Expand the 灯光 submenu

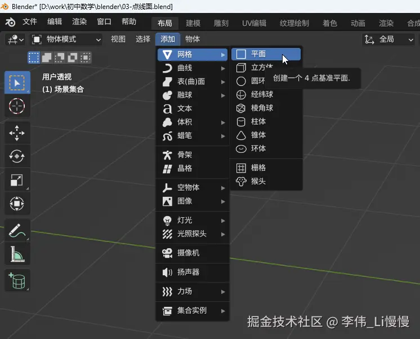[193, 221]
